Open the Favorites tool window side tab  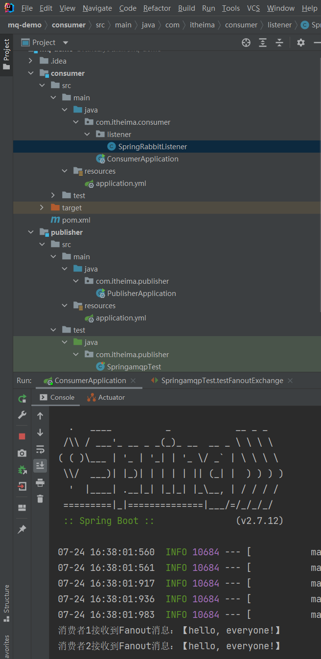coord(6,647)
